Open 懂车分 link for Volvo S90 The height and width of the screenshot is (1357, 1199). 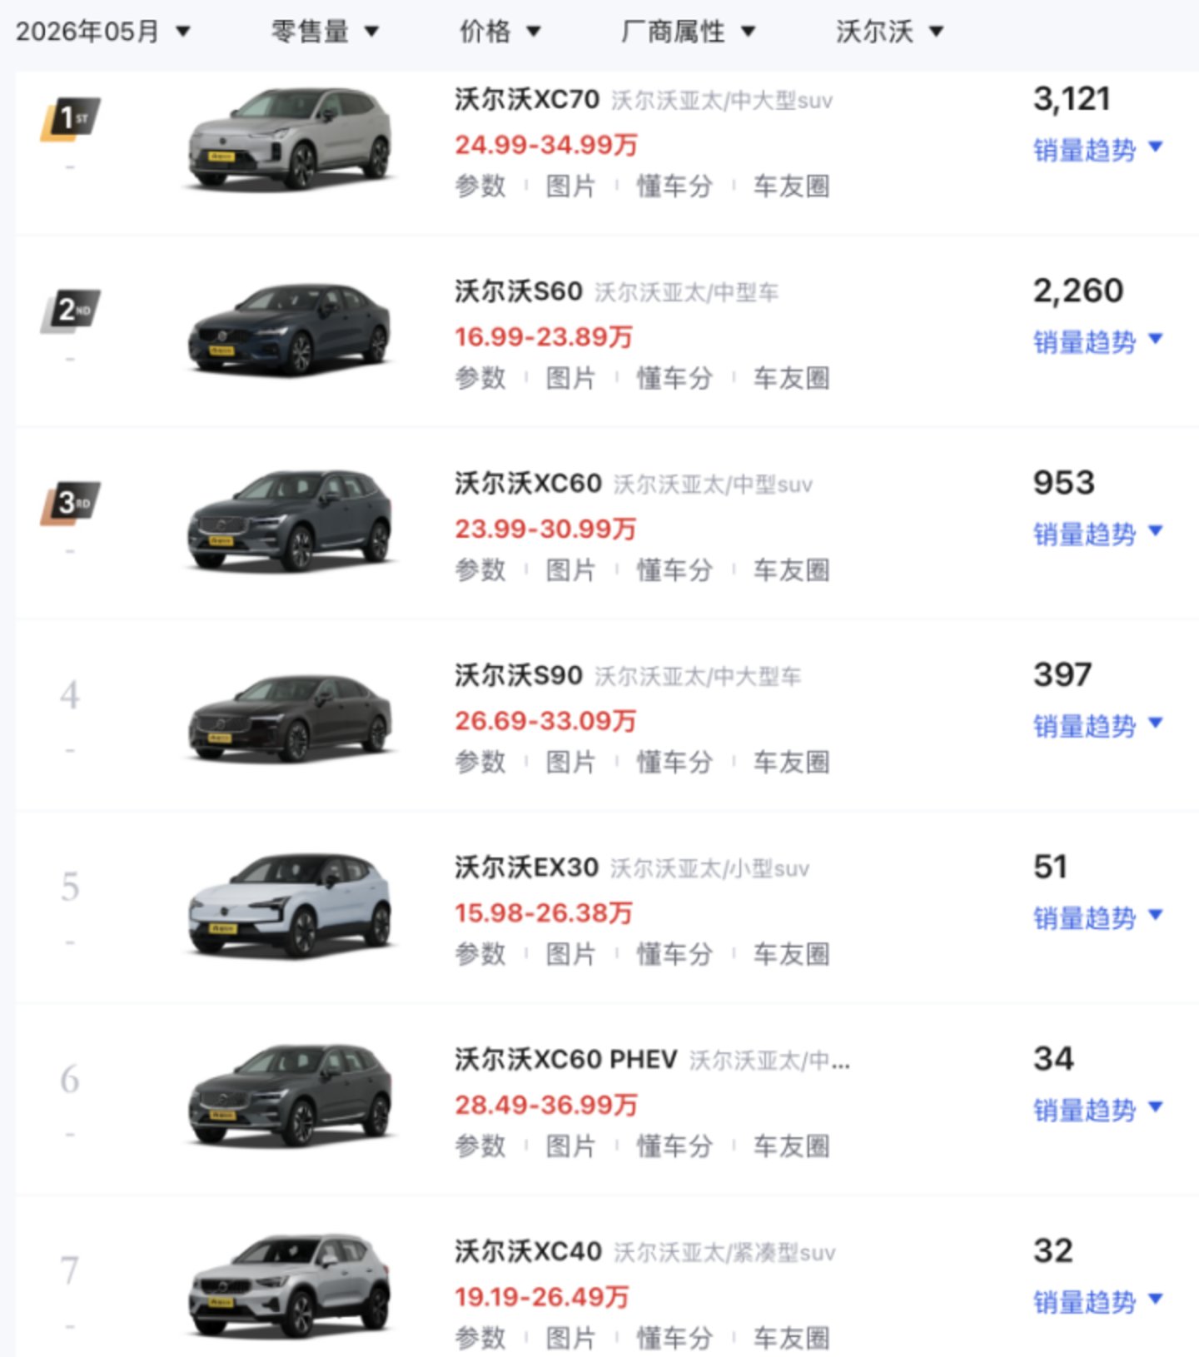(674, 762)
